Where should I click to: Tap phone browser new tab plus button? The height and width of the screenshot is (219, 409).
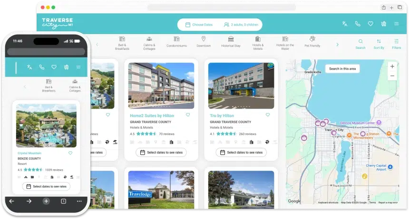[x=46, y=201]
